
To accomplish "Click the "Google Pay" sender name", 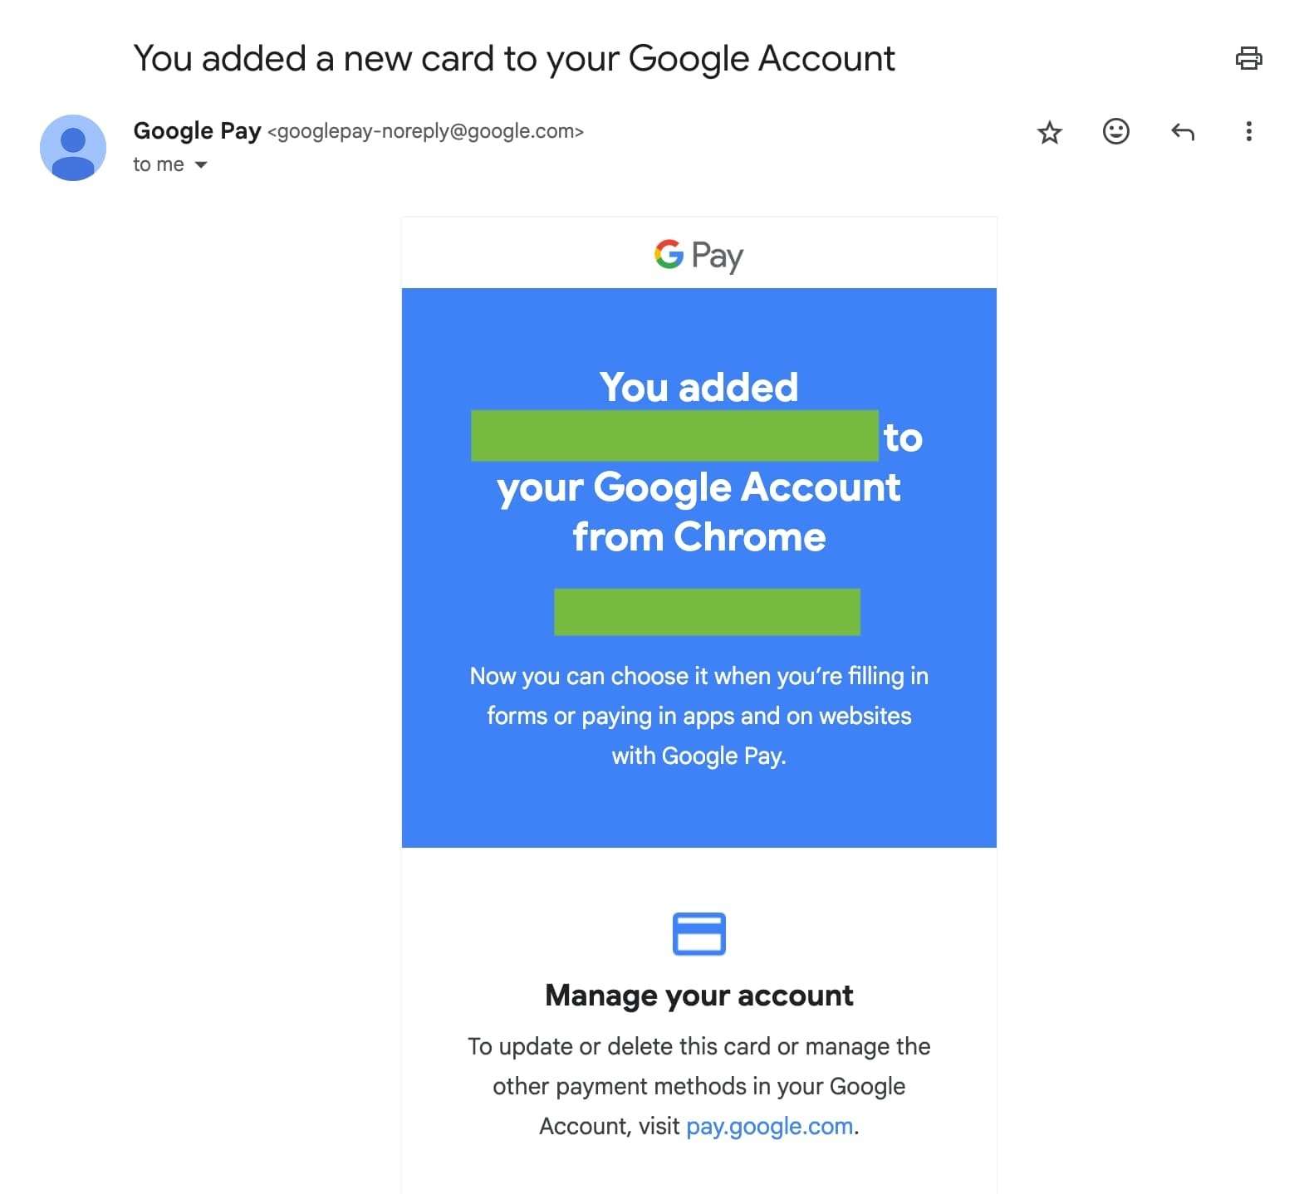I will (x=197, y=131).
